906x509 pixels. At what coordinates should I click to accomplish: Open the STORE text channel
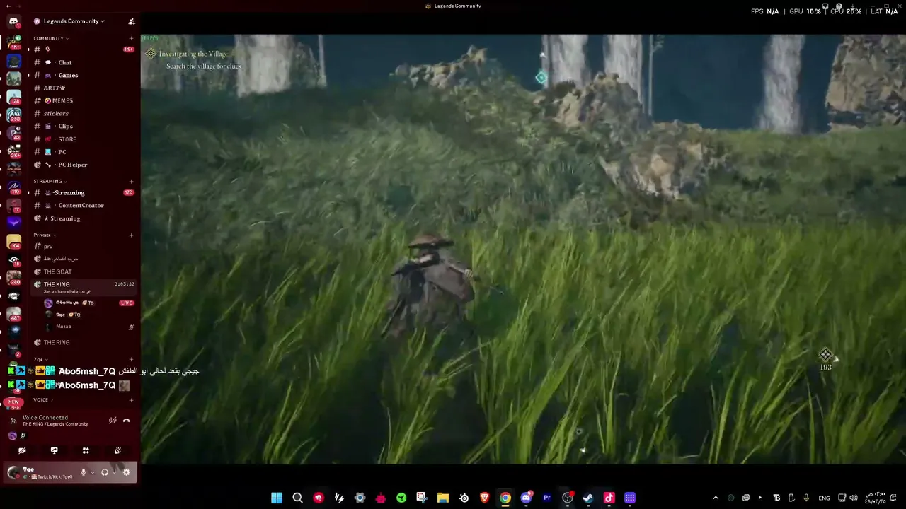coord(84,139)
